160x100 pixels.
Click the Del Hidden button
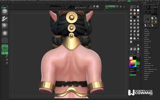pos(78,6)
